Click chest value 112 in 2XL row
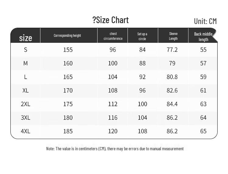 [113, 104]
